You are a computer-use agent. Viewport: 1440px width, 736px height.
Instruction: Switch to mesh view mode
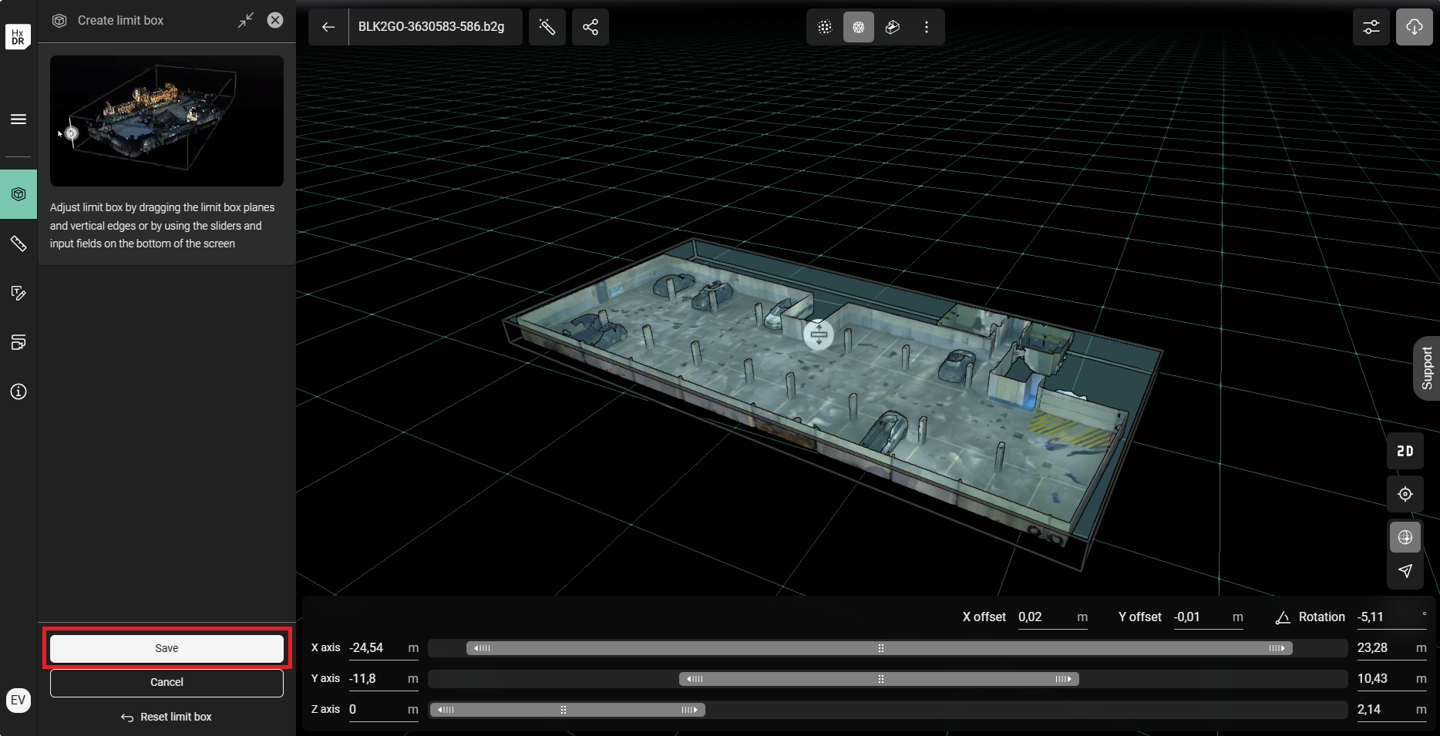[x=859, y=27]
